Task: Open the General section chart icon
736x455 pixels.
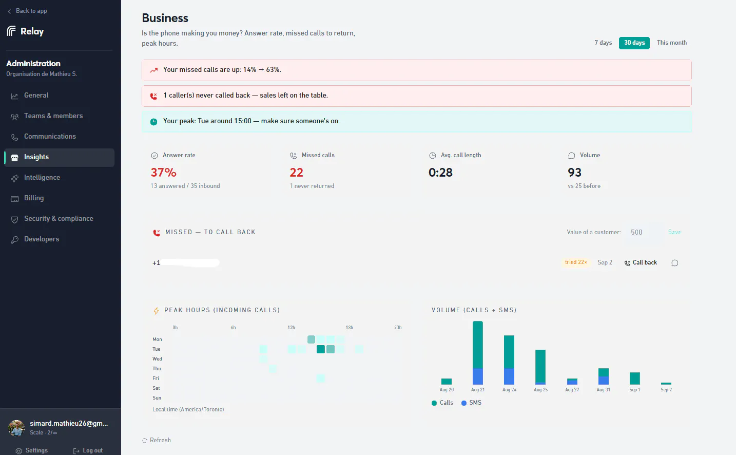Action: pyautogui.click(x=14, y=96)
